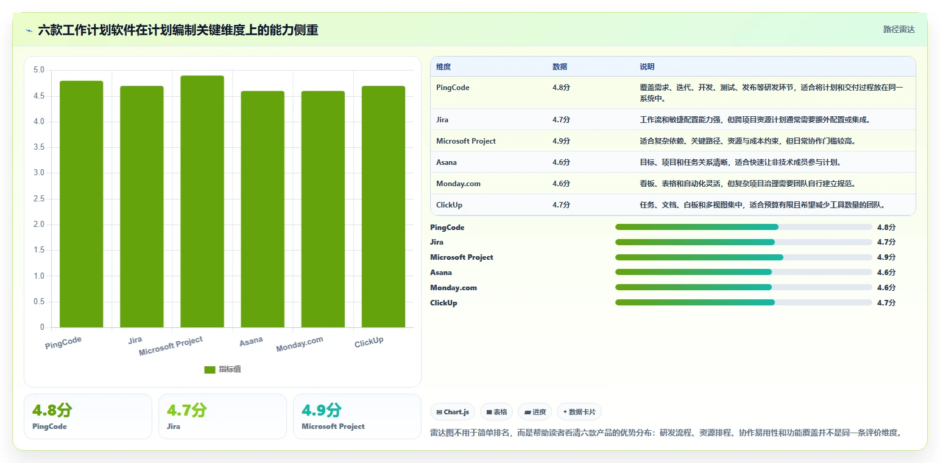Click the 说明 column header in the table
The width and height of the screenshot is (940, 463).
(647, 67)
